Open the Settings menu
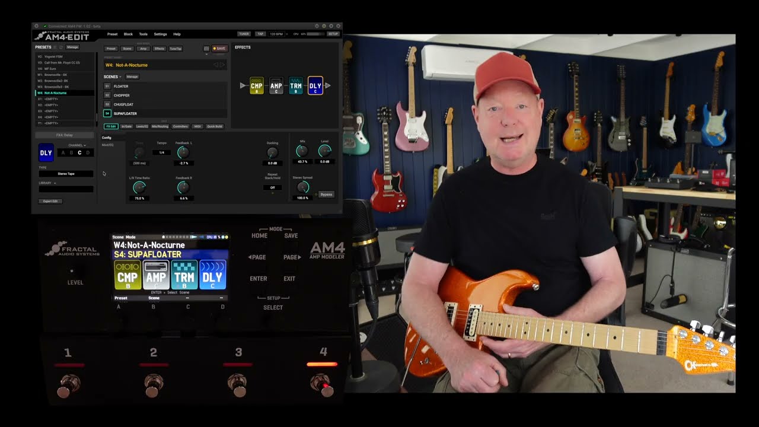759x427 pixels. coord(160,34)
